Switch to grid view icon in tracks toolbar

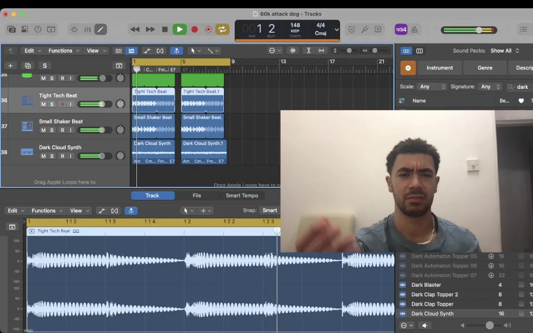[x=118, y=51]
